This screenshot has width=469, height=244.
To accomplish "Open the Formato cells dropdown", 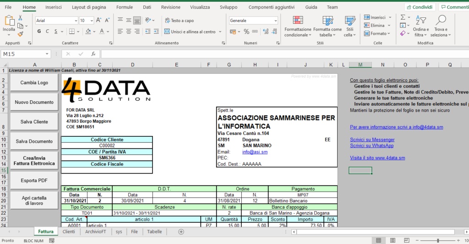I will click(x=377, y=33).
